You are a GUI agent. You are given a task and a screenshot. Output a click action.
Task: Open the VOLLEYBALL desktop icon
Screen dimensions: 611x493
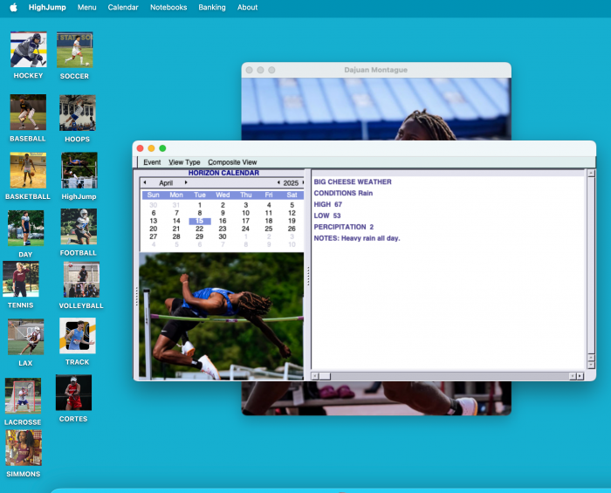pyautogui.click(x=81, y=280)
